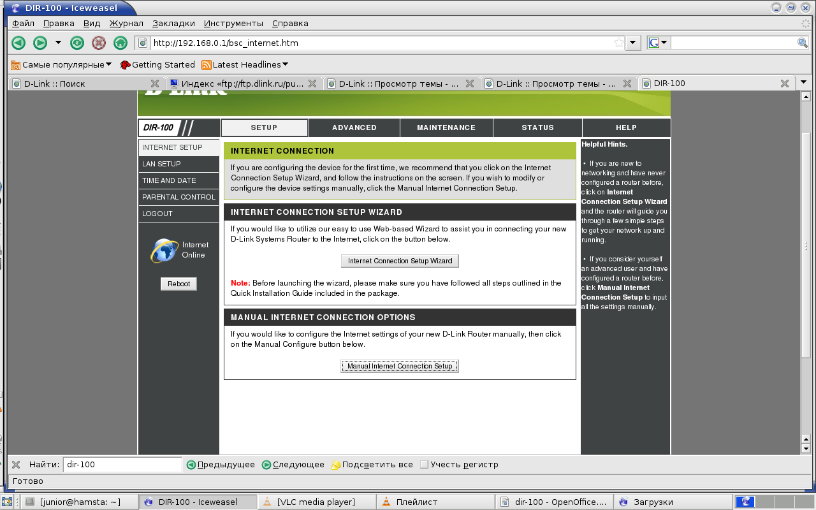
Task: Click LOGOUT in the sidebar
Action: point(178,214)
